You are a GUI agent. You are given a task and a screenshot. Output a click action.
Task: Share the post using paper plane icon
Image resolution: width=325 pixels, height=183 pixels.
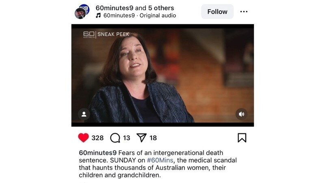141,138
